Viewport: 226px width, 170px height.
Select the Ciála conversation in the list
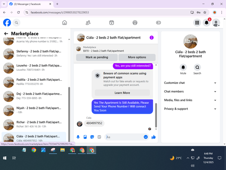click(x=34, y=137)
